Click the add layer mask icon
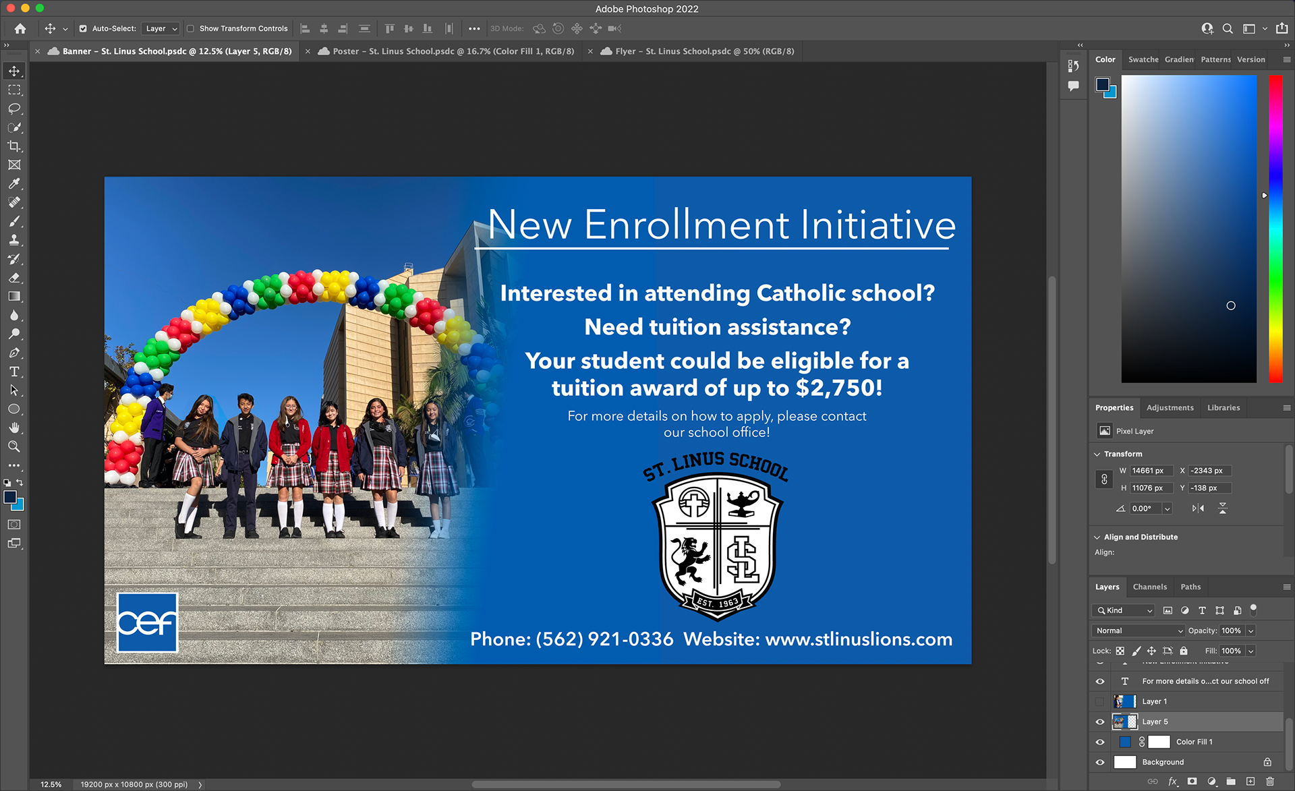This screenshot has width=1295, height=791. pyautogui.click(x=1192, y=782)
